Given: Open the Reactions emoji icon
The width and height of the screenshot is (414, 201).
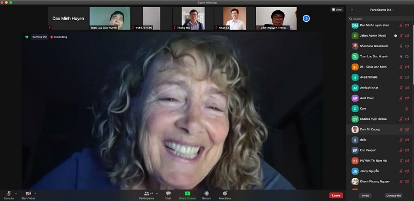Looking at the screenshot, I should click(x=225, y=193).
